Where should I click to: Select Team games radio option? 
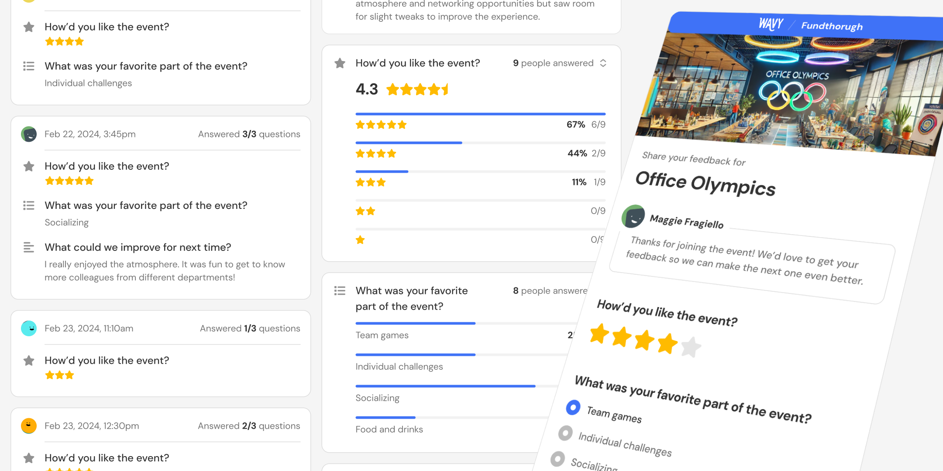[573, 407]
